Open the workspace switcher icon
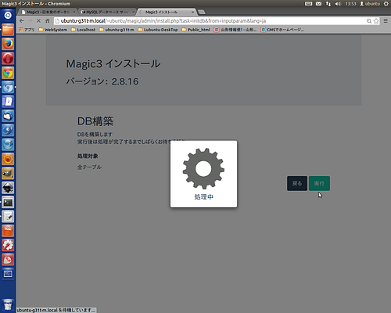391x313 pixels. point(8,274)
